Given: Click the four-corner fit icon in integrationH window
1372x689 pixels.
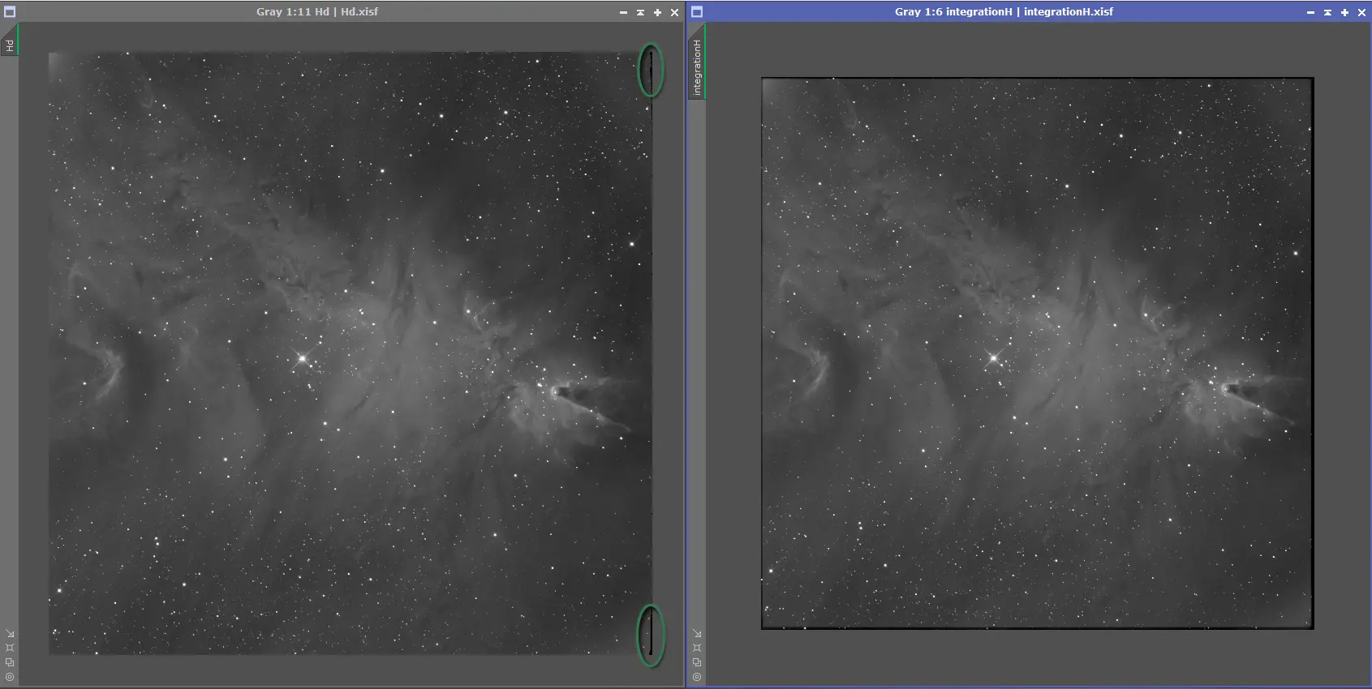Looking at the screenshot, I should tap(697, 648).
